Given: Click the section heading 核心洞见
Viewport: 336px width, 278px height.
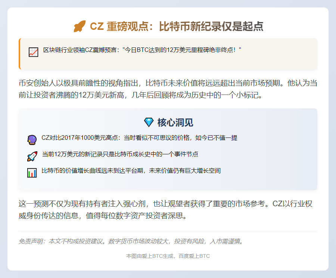Looking at the screenshot, I should coord(175,123).
